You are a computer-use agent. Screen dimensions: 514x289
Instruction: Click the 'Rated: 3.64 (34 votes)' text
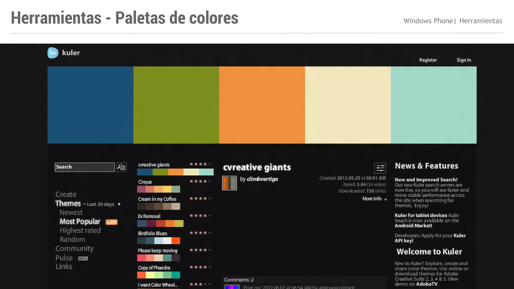(364, 184)
